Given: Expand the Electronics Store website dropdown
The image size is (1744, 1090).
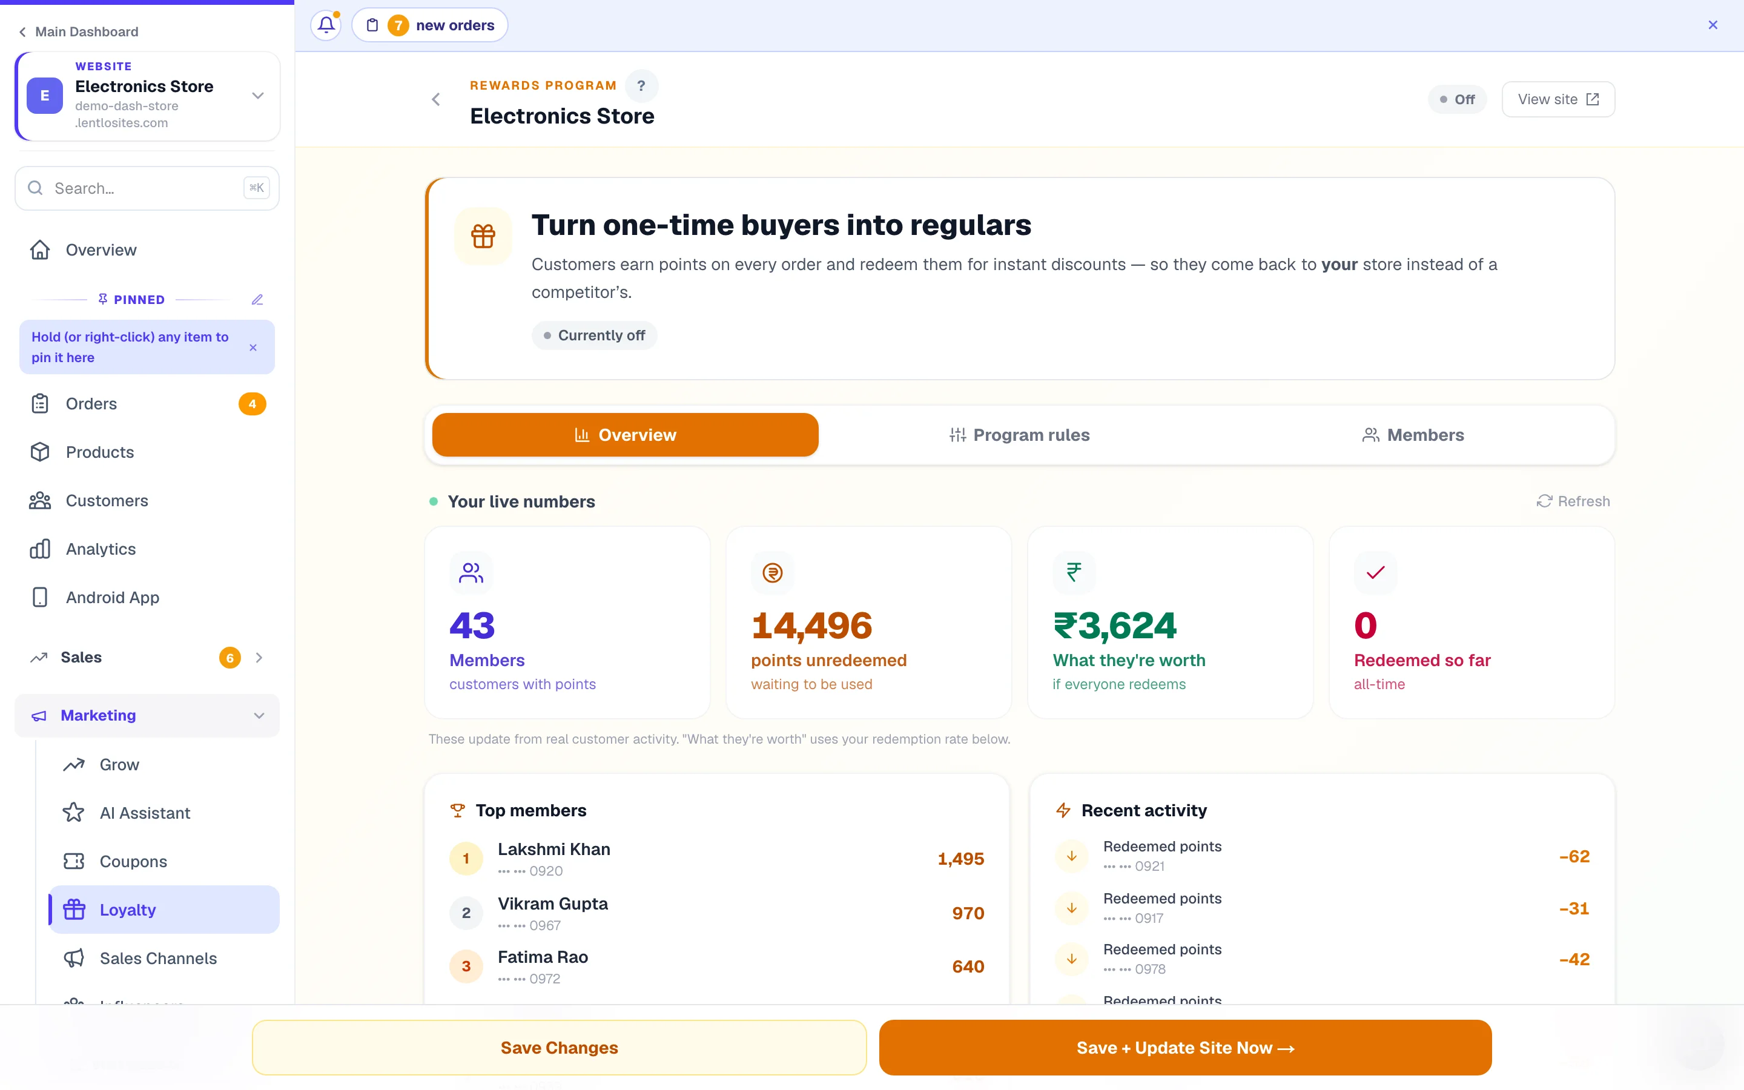Looking at the screenshot, I should pos(258,96).
